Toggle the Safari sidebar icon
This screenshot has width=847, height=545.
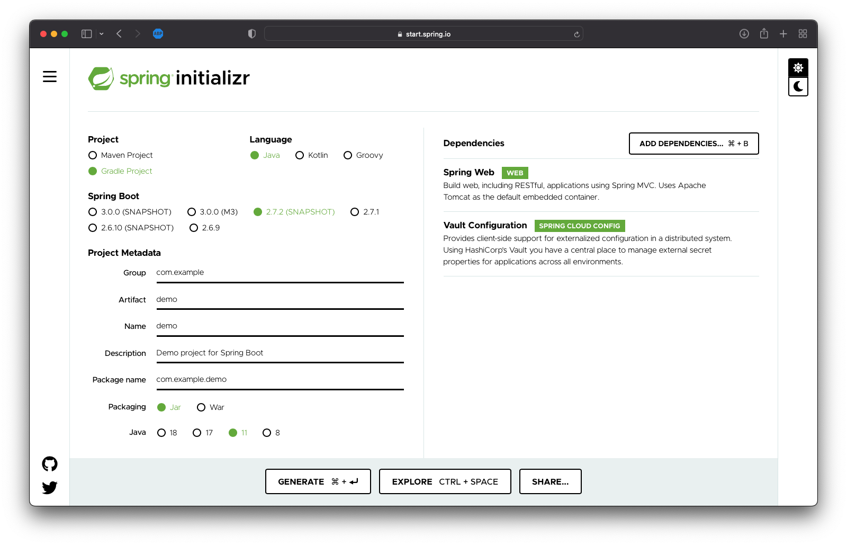[x=86, y=34]
